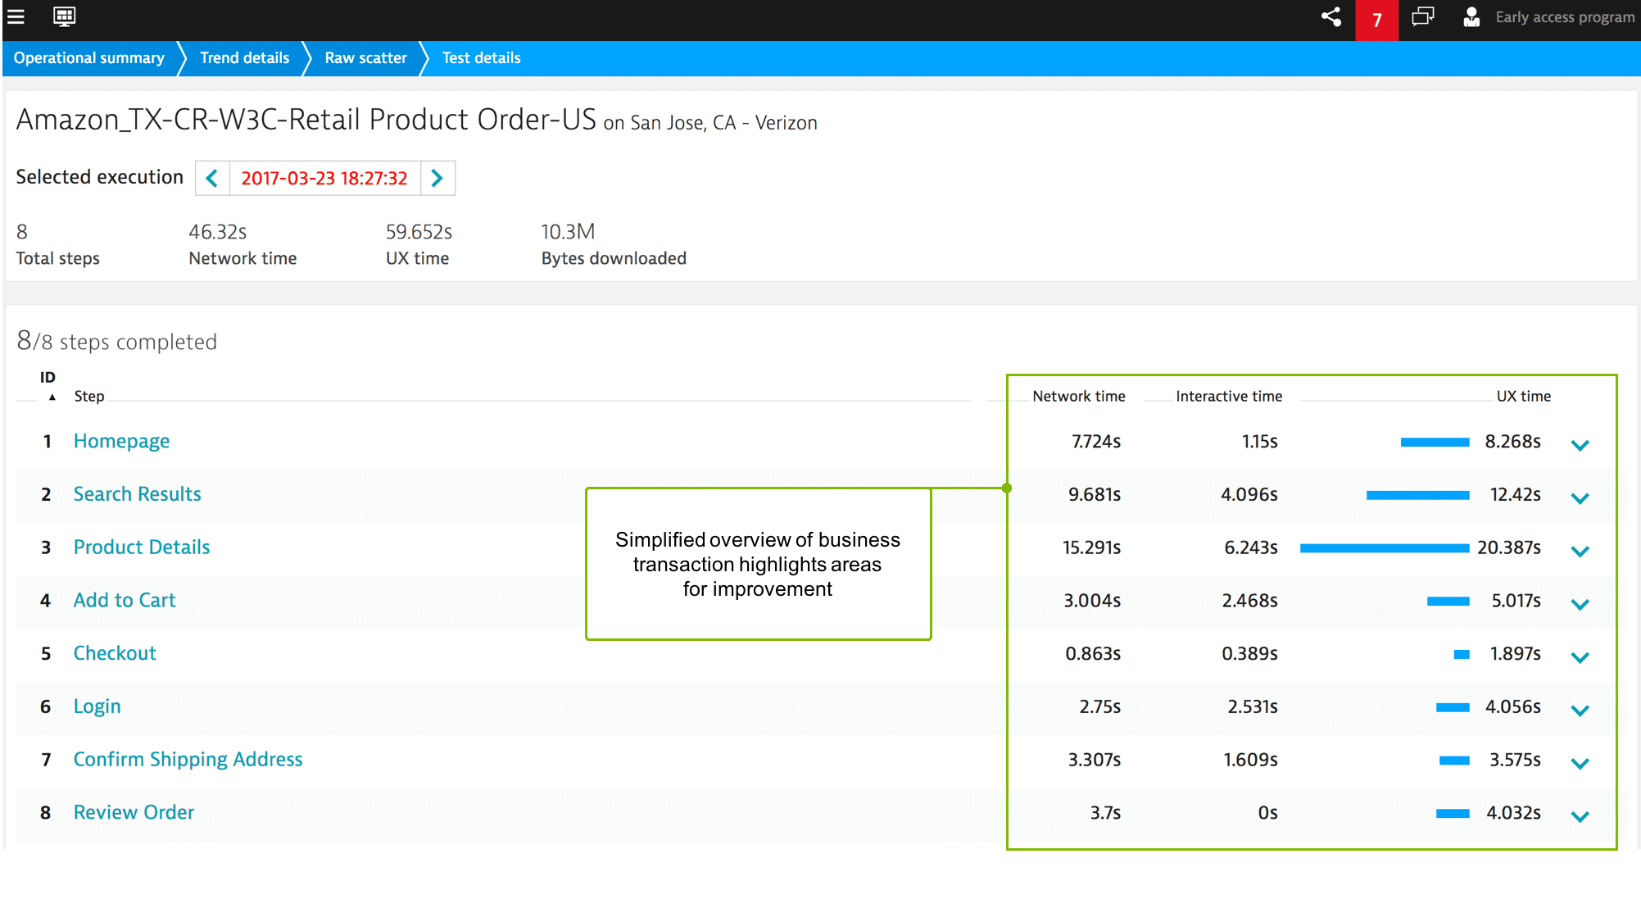Go to previous execution arrow

(212, 178)
